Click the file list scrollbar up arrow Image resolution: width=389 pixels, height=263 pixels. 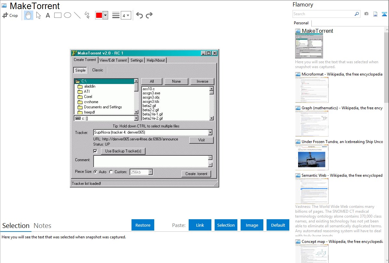coord(211,89)
